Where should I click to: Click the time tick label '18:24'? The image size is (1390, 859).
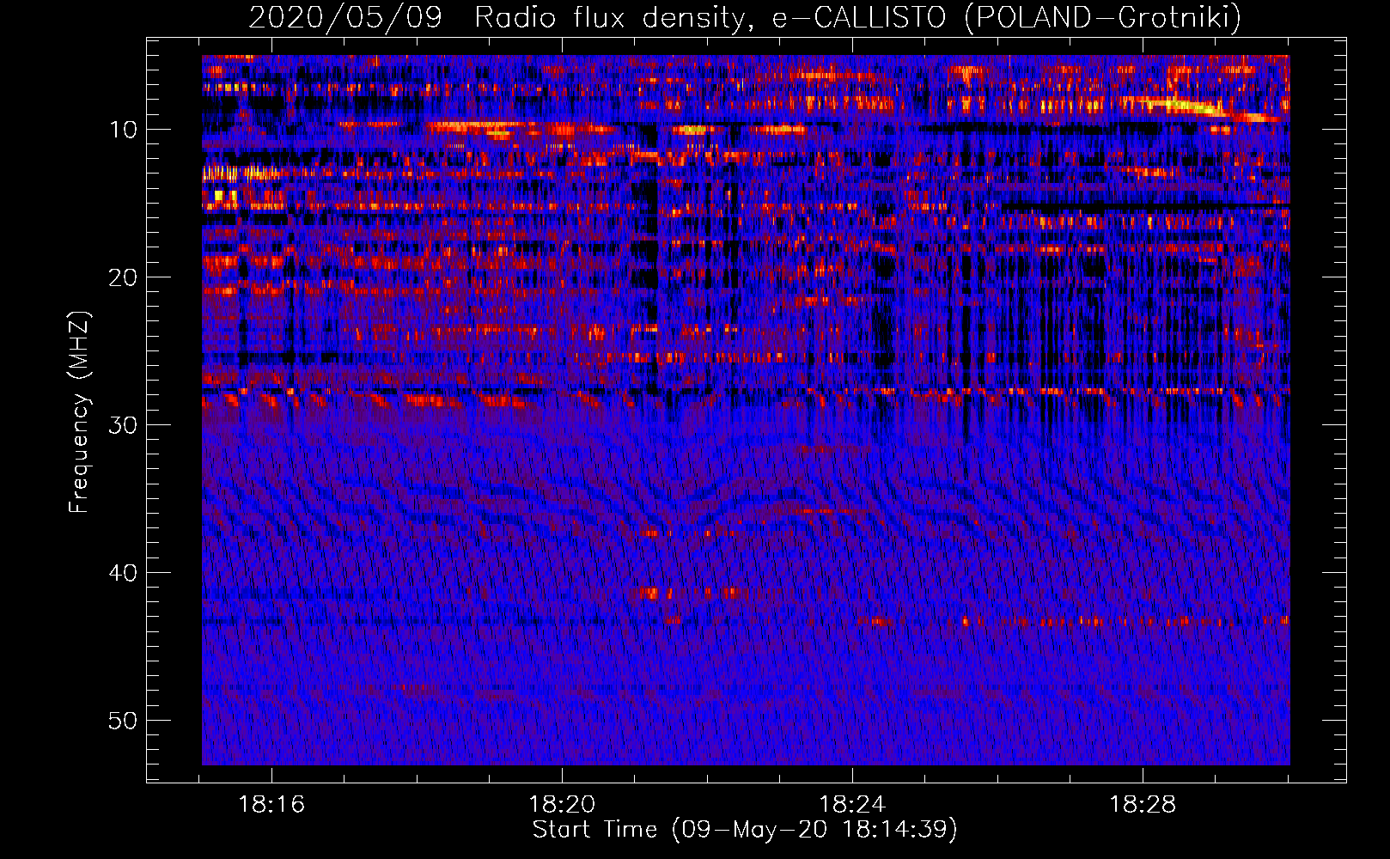point(852,805)
